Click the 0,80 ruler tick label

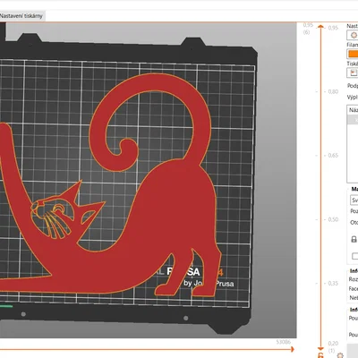point(333,91)
